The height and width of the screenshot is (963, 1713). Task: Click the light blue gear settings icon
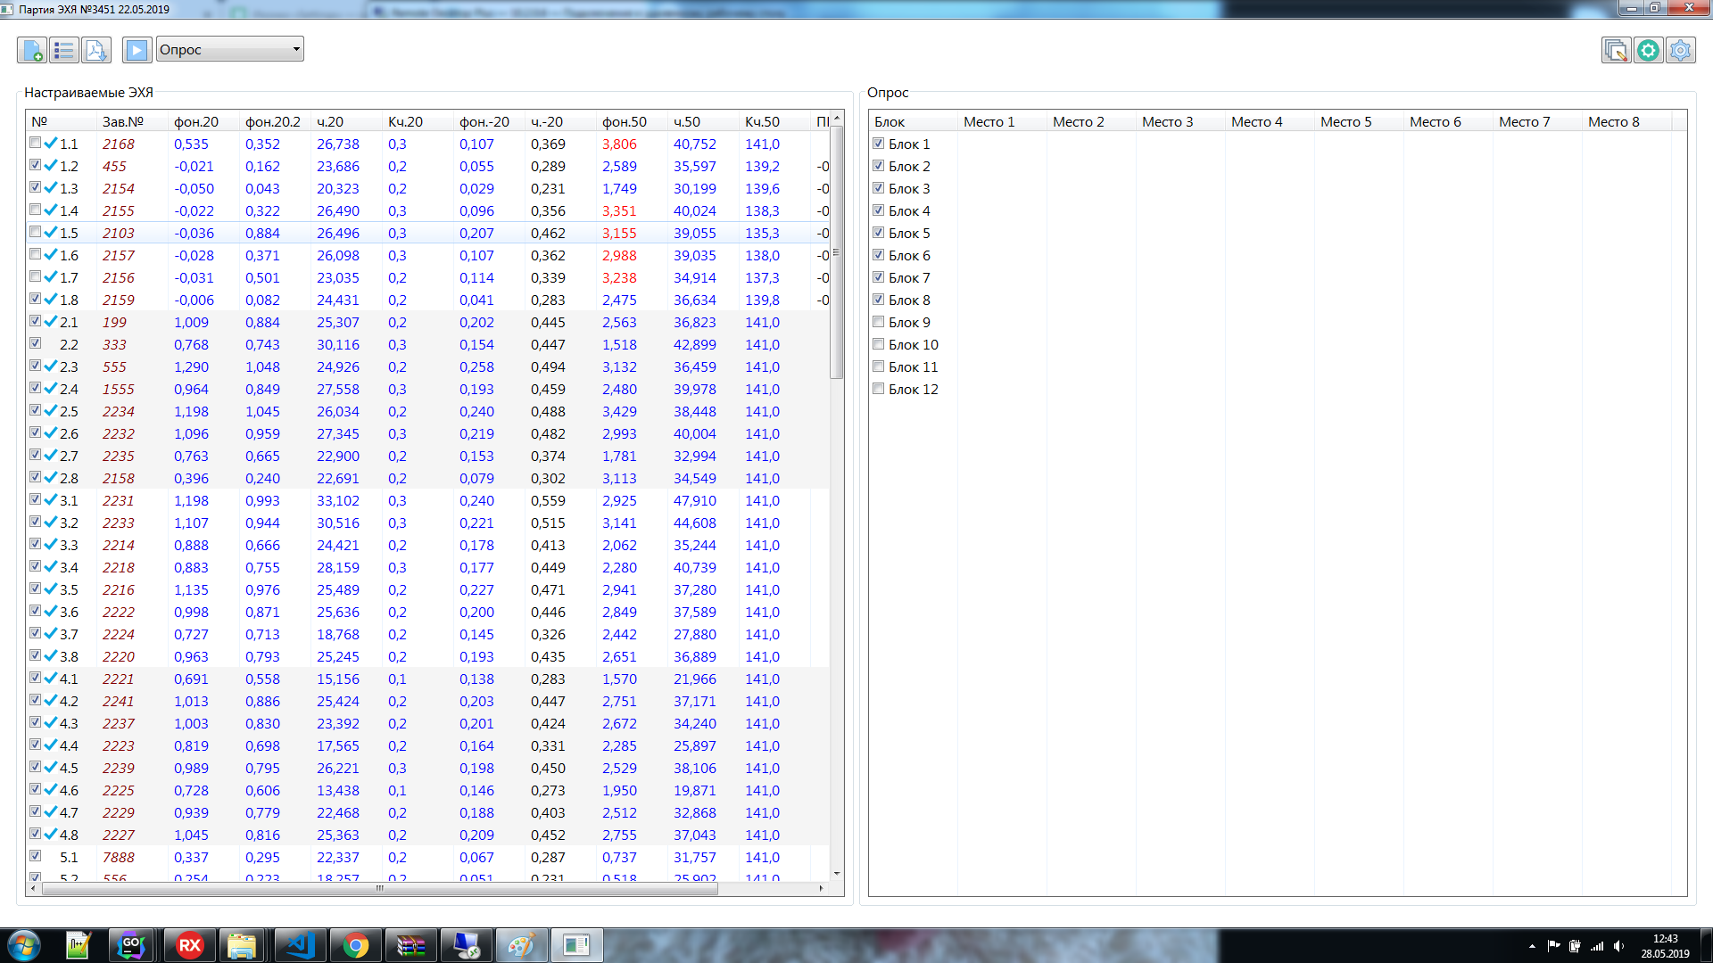click(x=1680, y=50)
